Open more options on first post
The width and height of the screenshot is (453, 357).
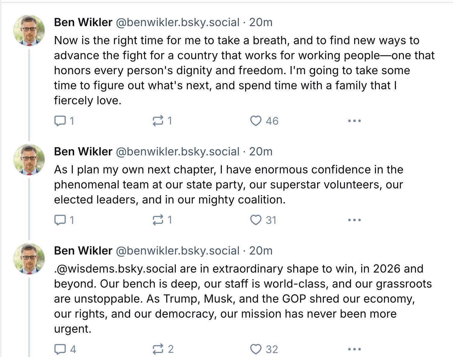[x=354, y=121]
